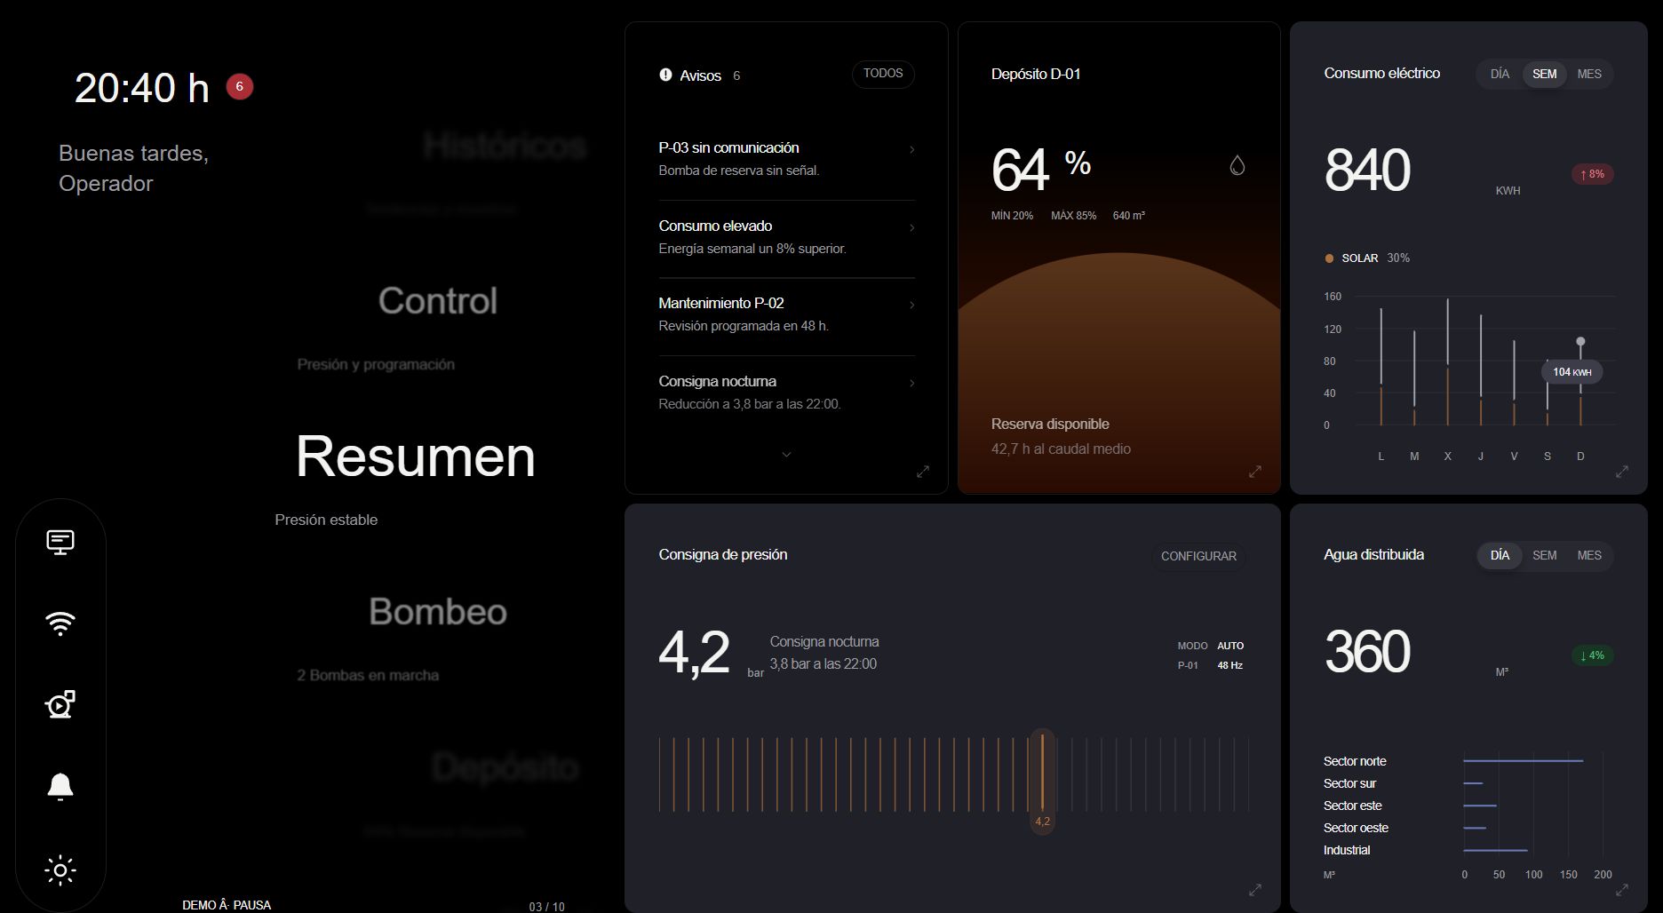The height and width of the screenshot is (913, 1663).
Task: Open the monitor display icon in sidebar
Action: point(60,542)
